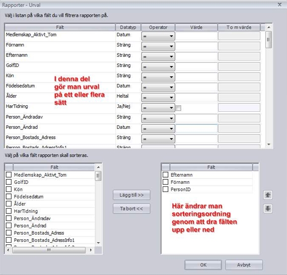Screen dimensions: 287x275
Task: Click the upper list's scroll-down arrow
Action: pos(269,145)
